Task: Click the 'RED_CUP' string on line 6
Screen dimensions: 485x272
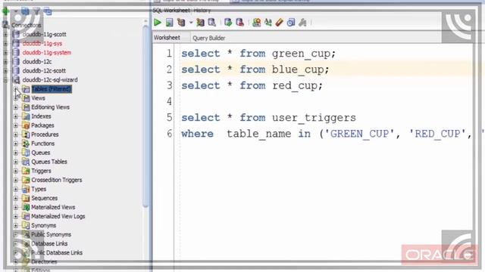Action: pyautogui.click(x=438, y=134)
